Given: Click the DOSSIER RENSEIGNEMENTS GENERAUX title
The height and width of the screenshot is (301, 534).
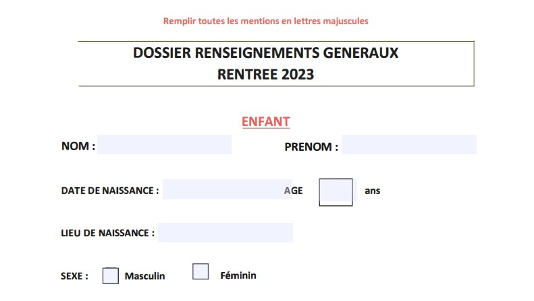Looking at the screenshot, I should (265, 53).
